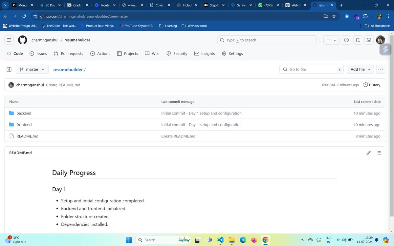394x246 pixels.
Task: Open Microsoft Edge from the taskbar
Action: pos(243,240)
